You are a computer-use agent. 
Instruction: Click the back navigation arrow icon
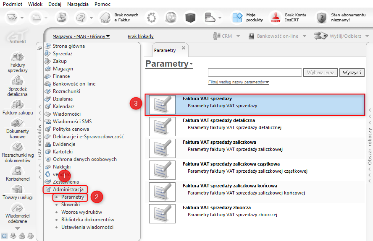click(12, 17)
